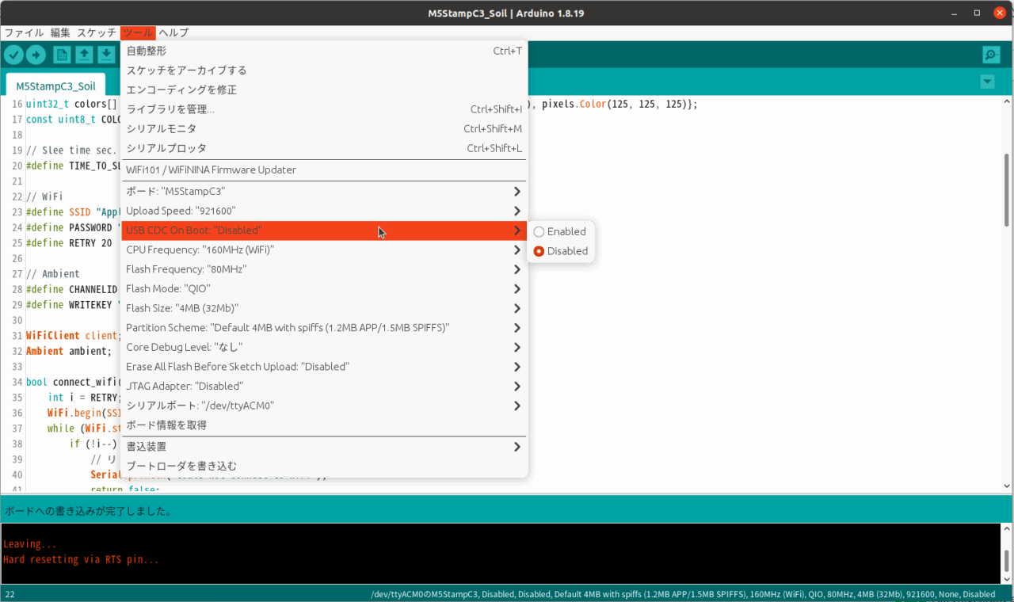Expand the Flash Mode submenu
Image resolution: width=1014 pixels, height=602 pixels.
[324, 288]
